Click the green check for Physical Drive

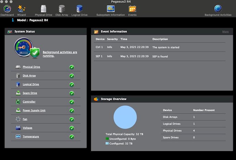(72, 67)
